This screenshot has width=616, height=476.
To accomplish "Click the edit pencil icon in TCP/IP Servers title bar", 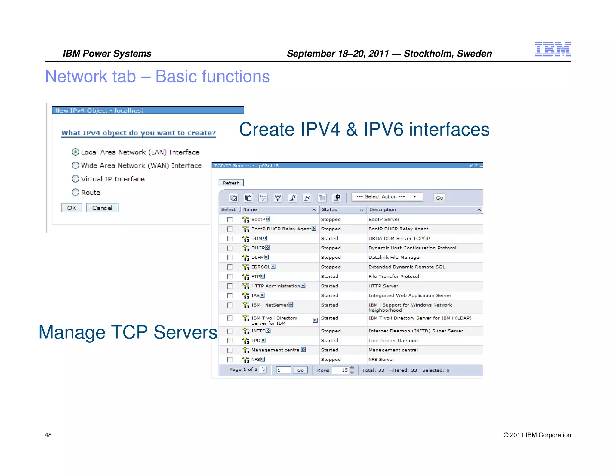I will pos(471,165).
